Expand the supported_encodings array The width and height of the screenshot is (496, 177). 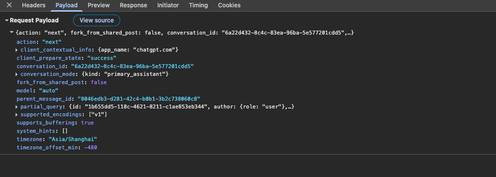(17, 115)
